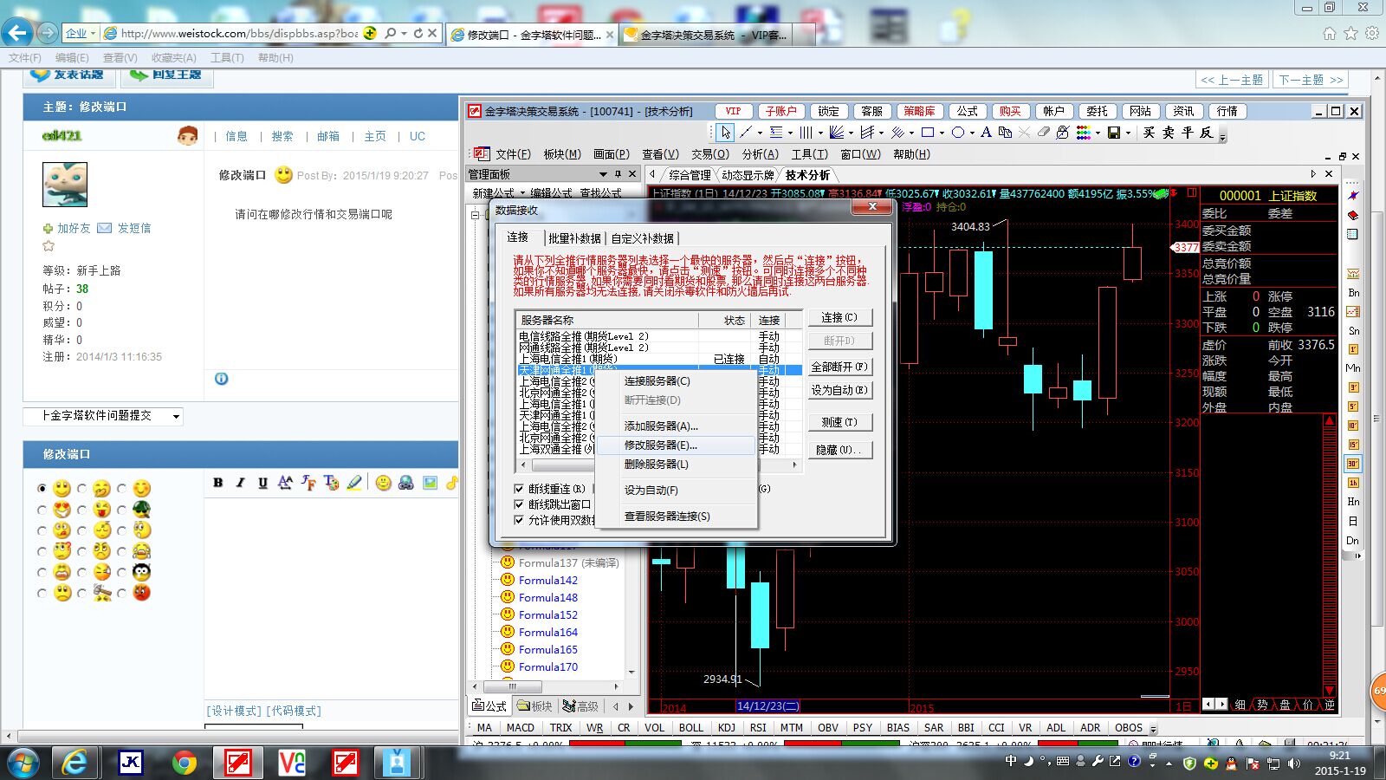Choose 修改服务器(E)... from context menu
The width and height of the screenshot is (1386, 780).
pos(660,445)
